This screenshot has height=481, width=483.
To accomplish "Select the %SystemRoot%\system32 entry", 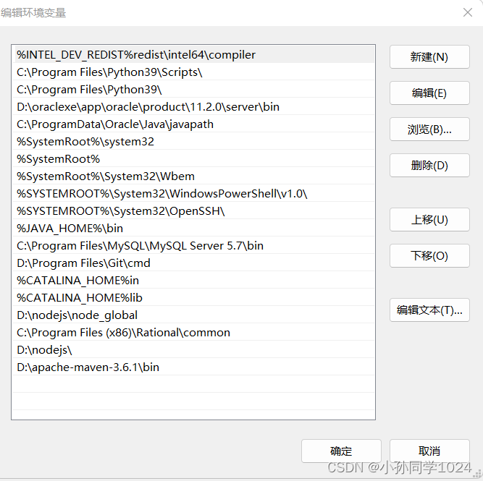I will (x=193, y=142).
